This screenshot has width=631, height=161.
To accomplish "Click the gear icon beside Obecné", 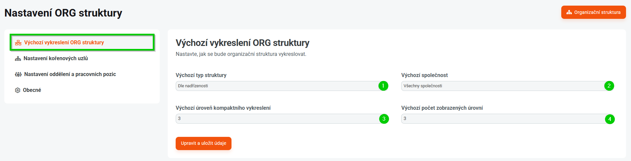I will (x=18, y=90).
